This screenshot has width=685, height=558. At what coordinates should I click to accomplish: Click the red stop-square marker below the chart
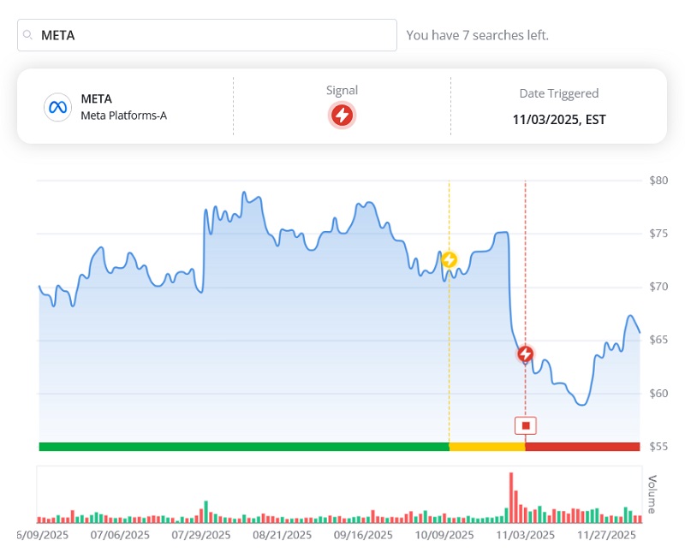pyautogui.click(x=525, y=424)
